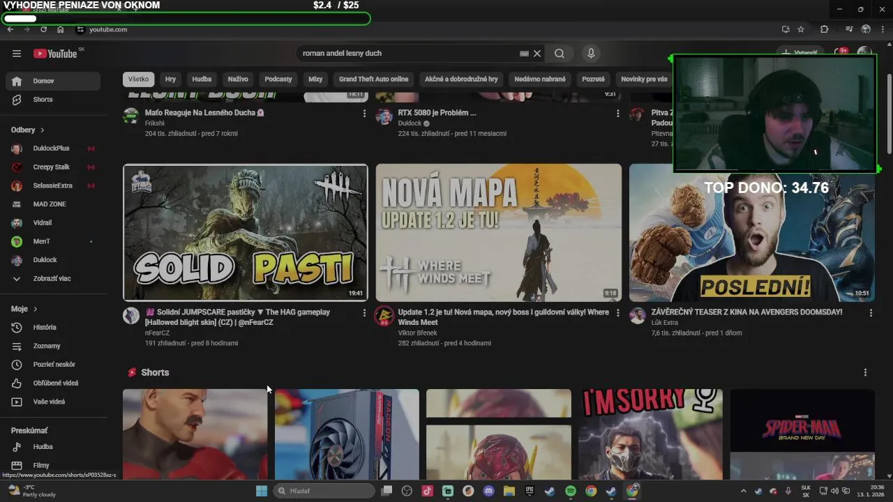Open 'Maťo Reaguje Na Lesného Ducha' video title
The width and height of the screenshot is (893, 502).
[204, 112]
